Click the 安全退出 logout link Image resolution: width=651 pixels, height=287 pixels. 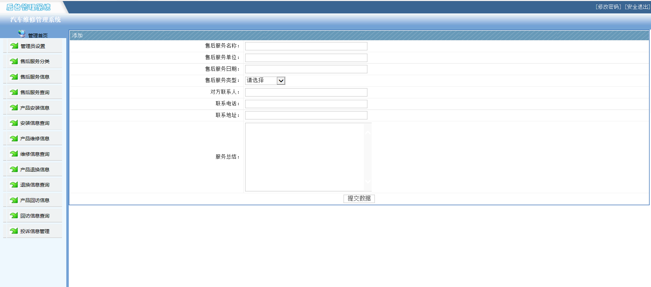click(x=637, y=7)
